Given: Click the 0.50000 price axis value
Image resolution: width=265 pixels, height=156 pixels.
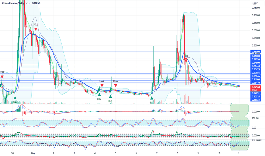Looking at the screenshot, I should click(x=256, y=46).
